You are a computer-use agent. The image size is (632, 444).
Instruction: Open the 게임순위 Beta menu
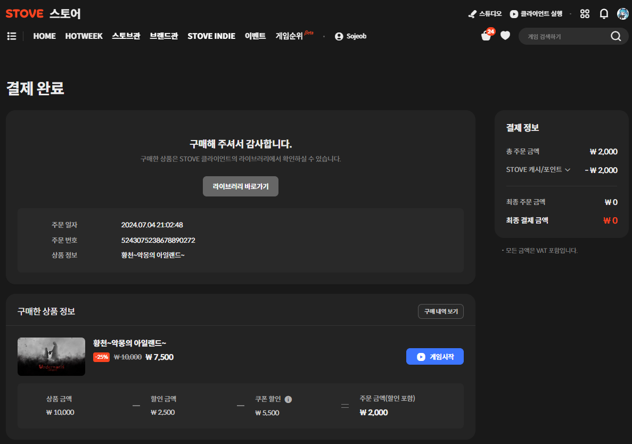[294, 36]
